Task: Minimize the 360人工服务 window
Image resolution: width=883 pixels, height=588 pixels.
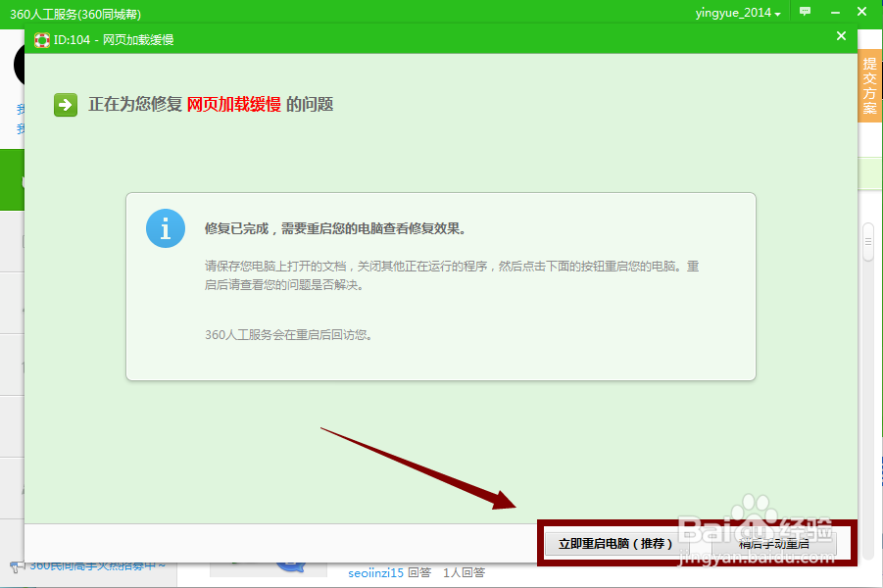Action: [x=835, y=12]
